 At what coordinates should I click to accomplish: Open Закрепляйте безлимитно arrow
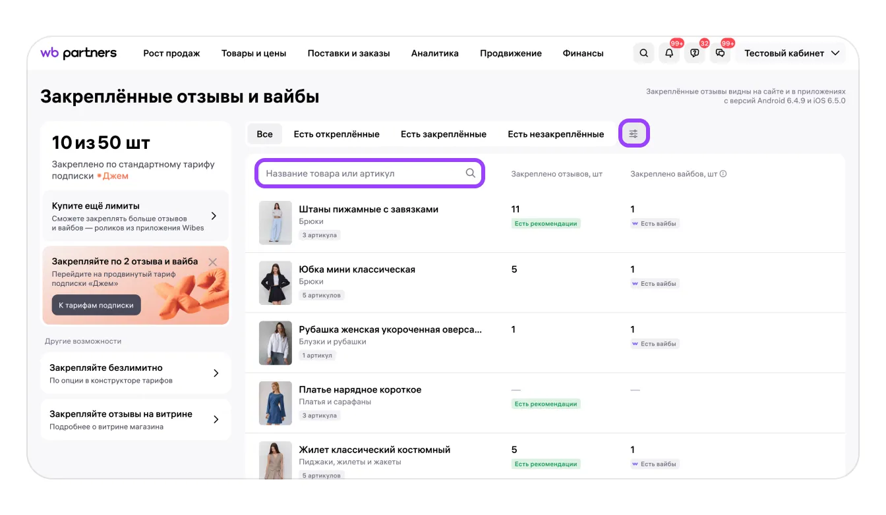pyautogui.click(x=216, y=373)
